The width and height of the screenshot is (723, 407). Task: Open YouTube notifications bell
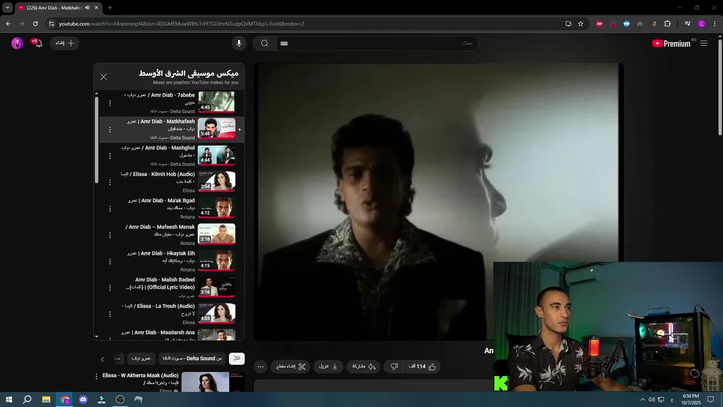pos(38,44)
